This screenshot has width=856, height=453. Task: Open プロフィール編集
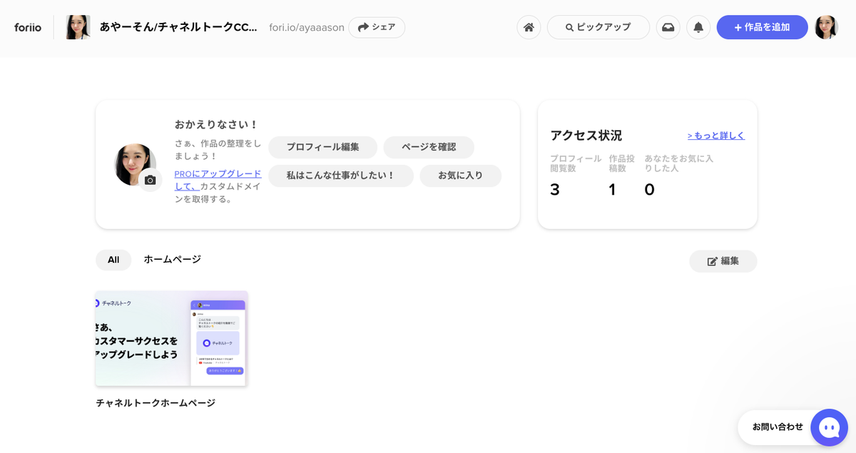(323, 147)
